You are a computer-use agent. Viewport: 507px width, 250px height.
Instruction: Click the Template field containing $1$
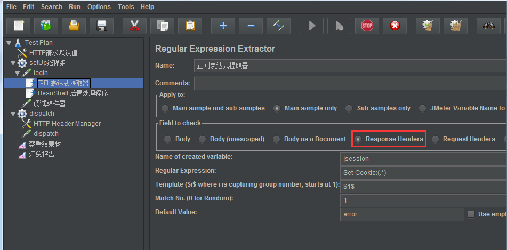pos(423,187)
